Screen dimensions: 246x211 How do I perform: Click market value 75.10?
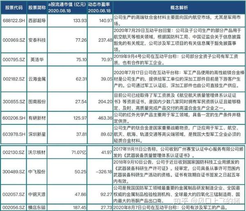(x=81, y=60)
